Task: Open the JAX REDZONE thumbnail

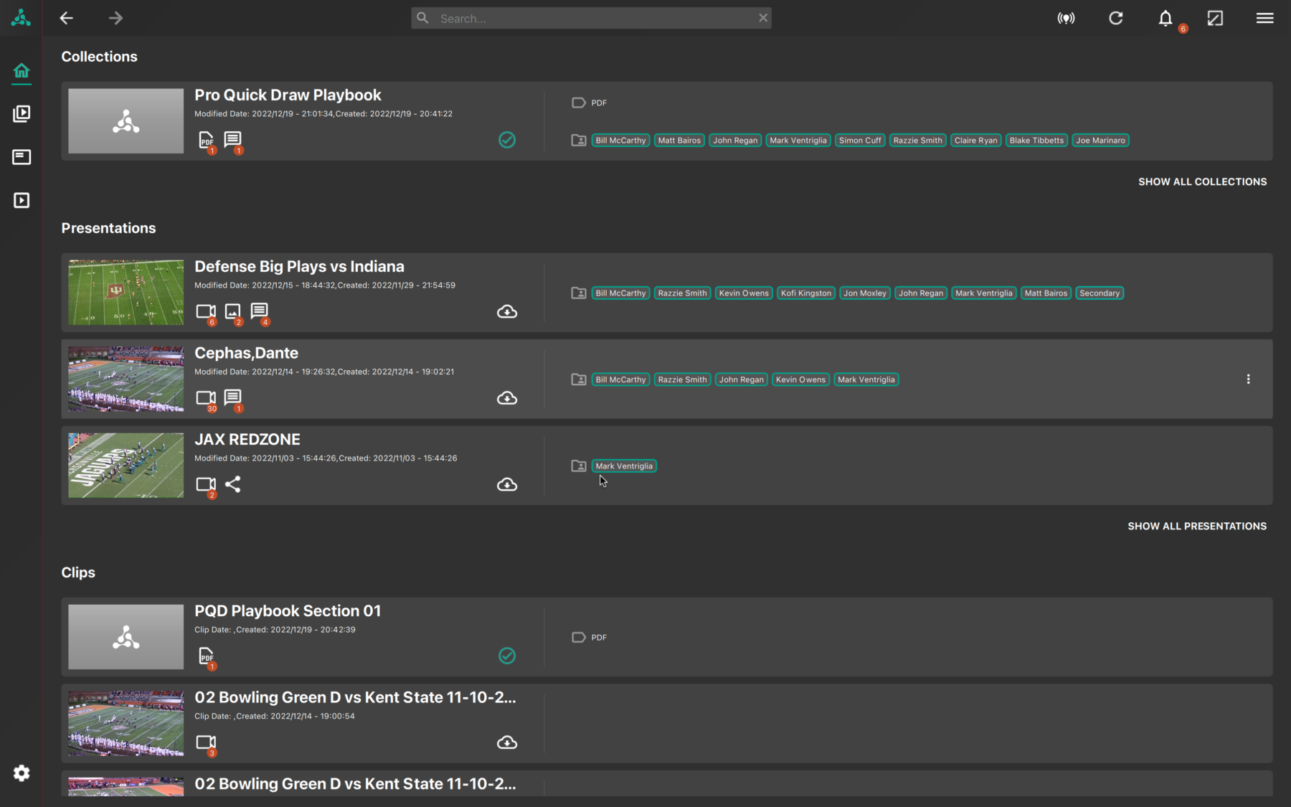Action: point(126,465)
